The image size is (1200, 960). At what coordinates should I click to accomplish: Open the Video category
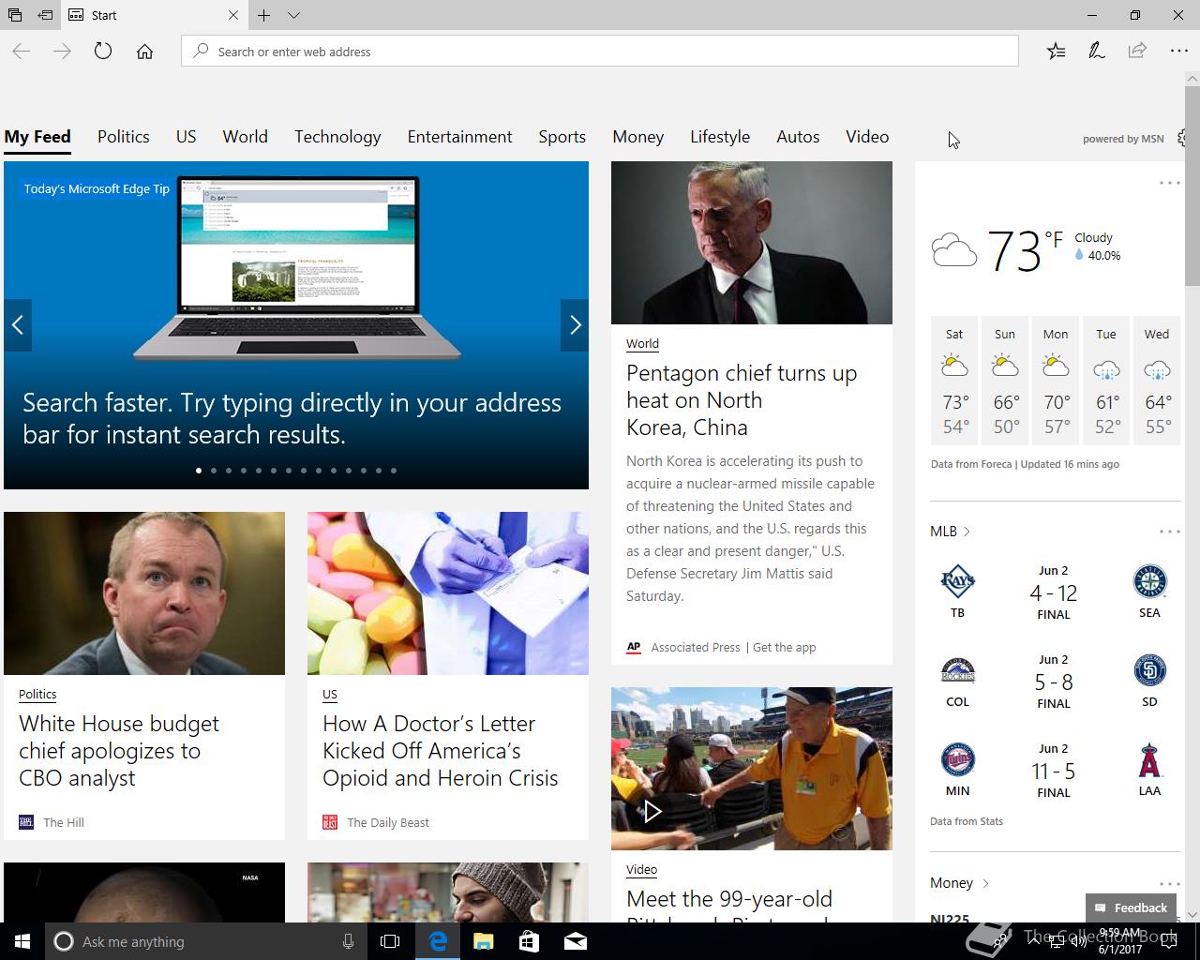[867, 137]
